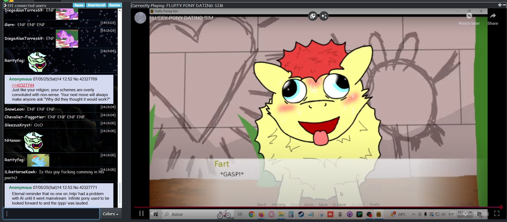Click the sparkle AI icon above the video

pos(324,16)
